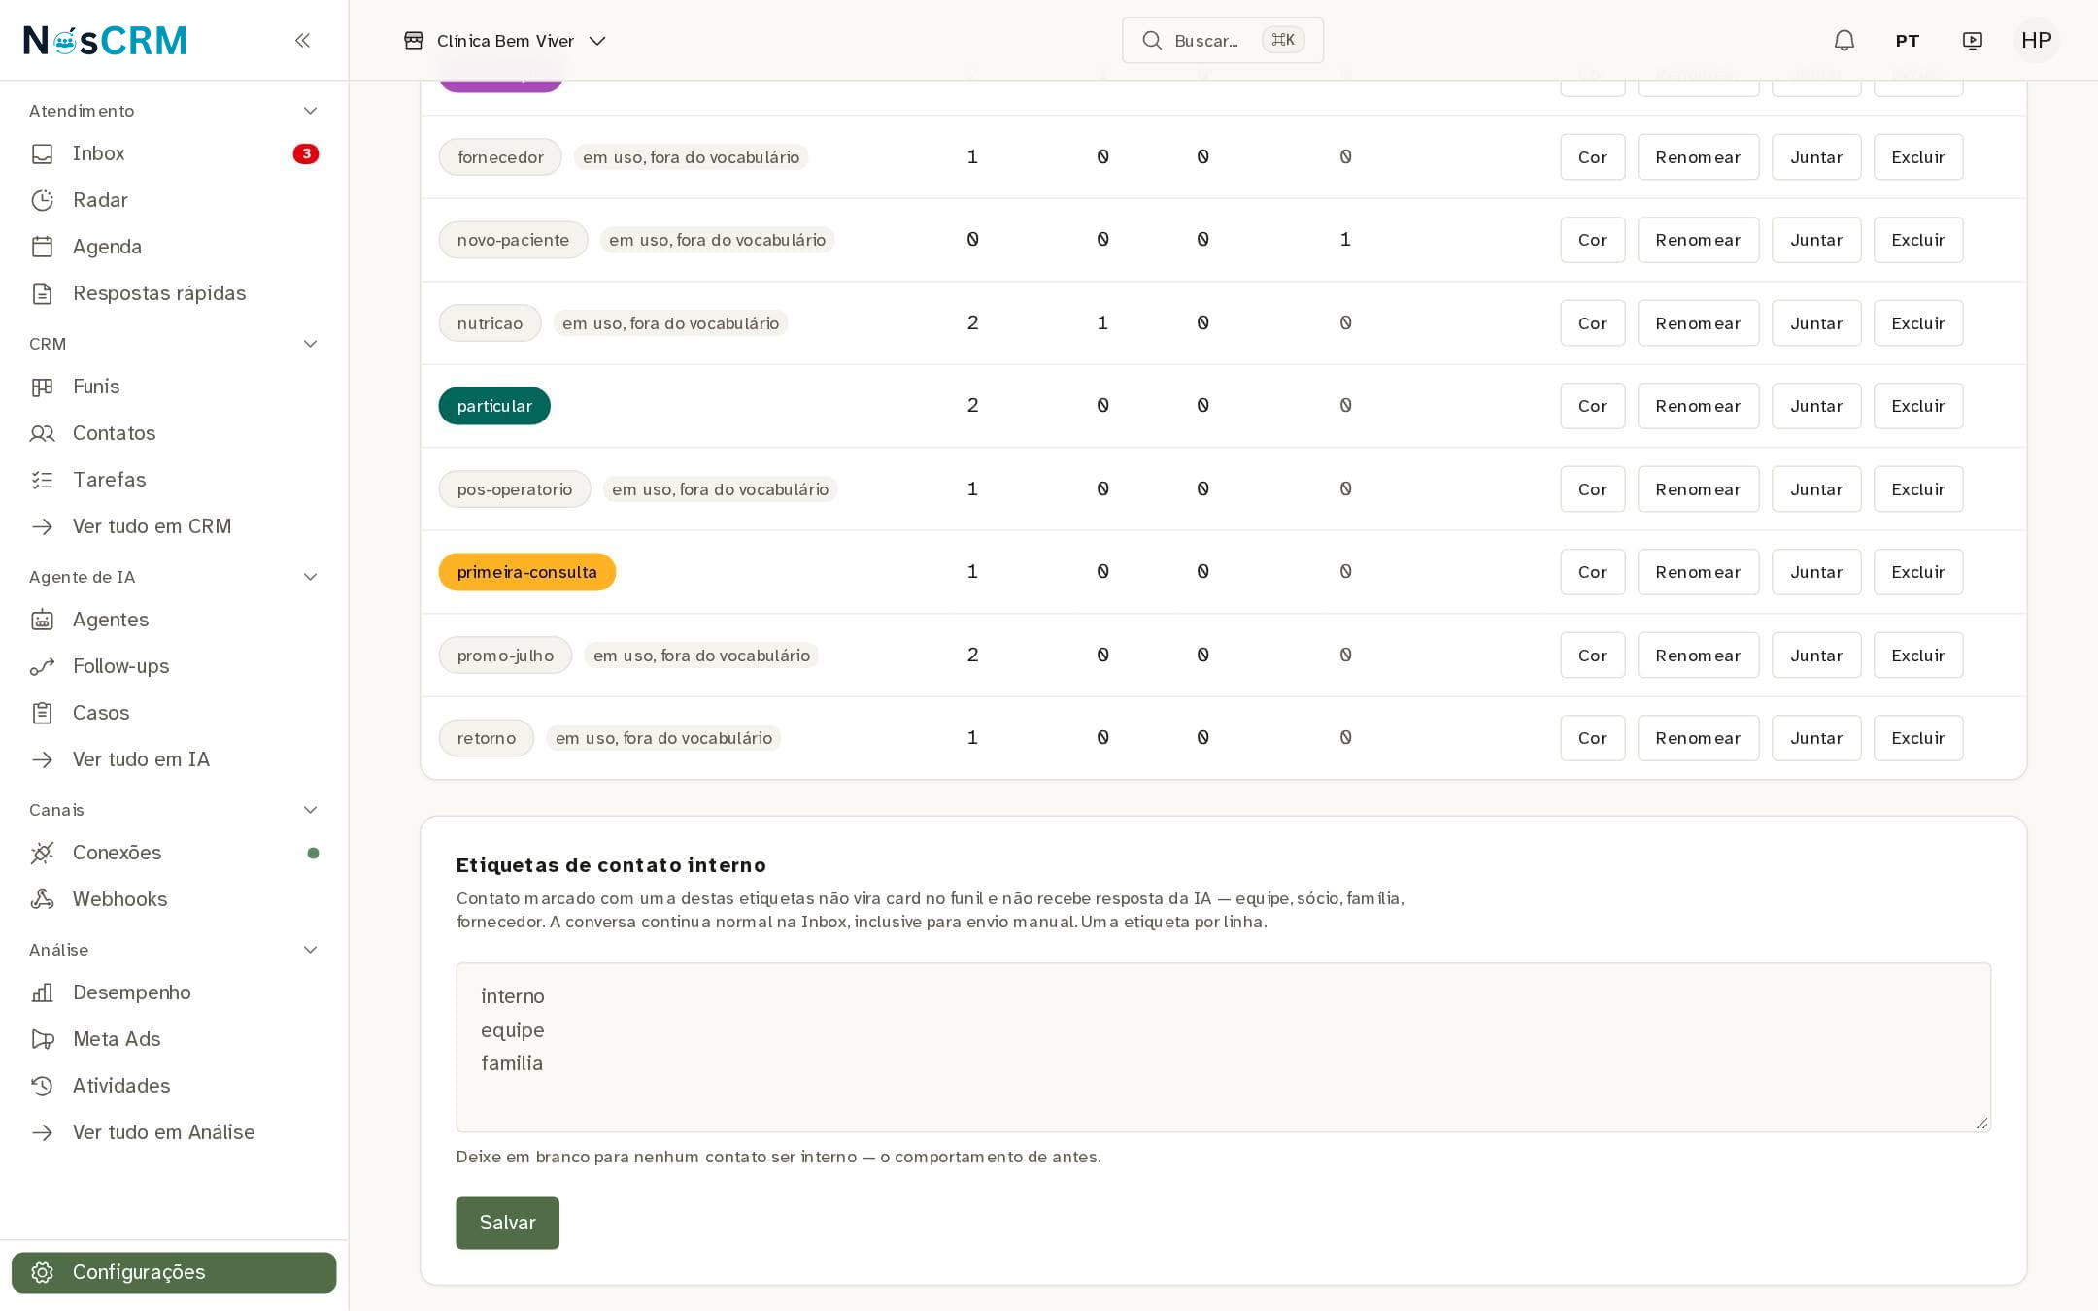Click the fornecedor tag badge
This screenshot has width=2098, height=1311.
click(500, 157)
